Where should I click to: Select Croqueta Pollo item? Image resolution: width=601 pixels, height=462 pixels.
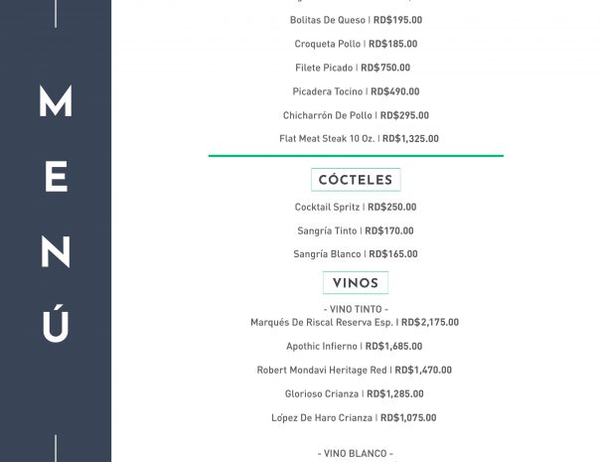pyautogui.click(x=356, y=44)
